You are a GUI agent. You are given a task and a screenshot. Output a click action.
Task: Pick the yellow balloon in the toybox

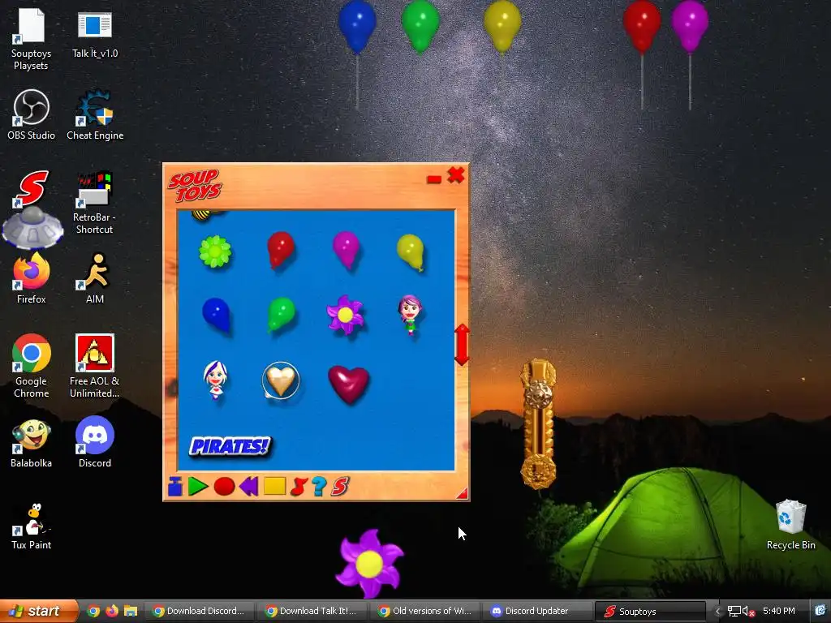pyautogui.click(x=411, y=253)
